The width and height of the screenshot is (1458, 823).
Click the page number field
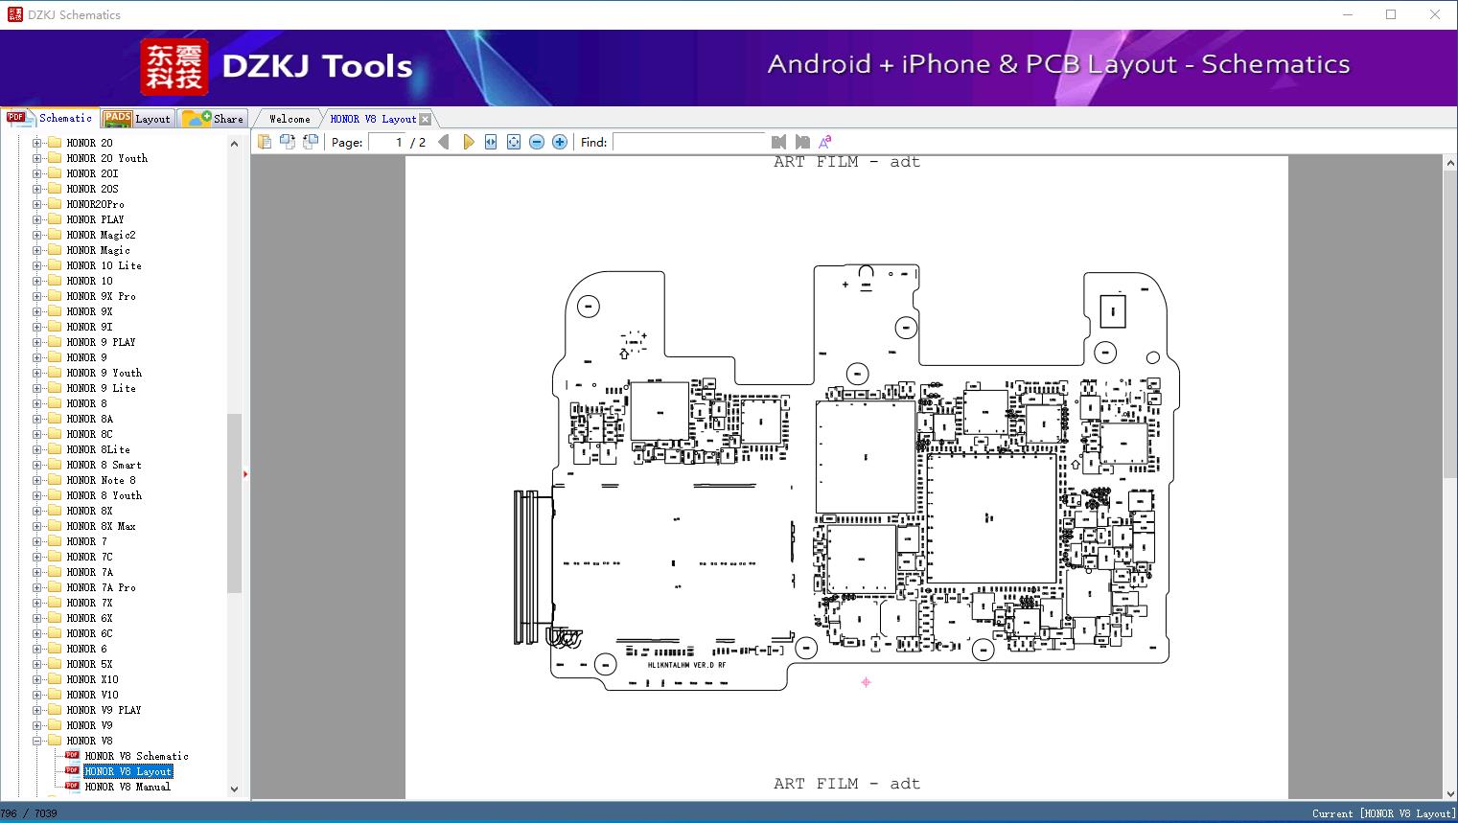pyautogui.click(x=387, y=142)
